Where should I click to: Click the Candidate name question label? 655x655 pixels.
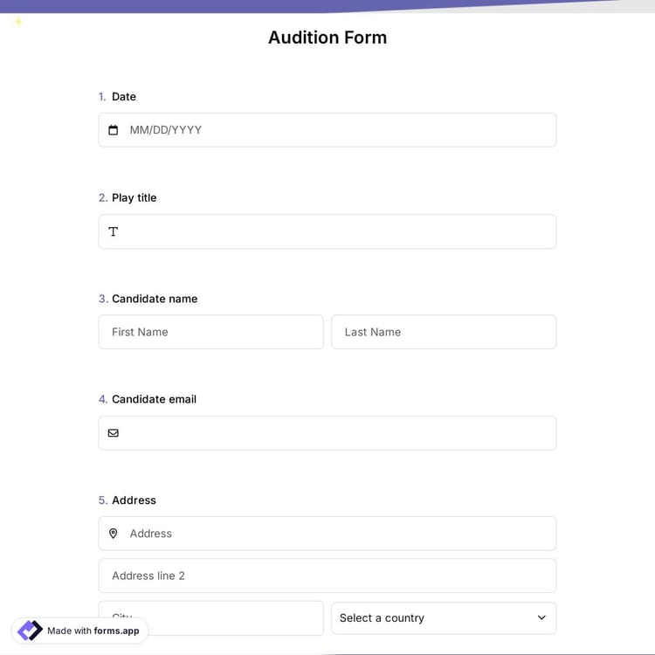click(155, 299)
